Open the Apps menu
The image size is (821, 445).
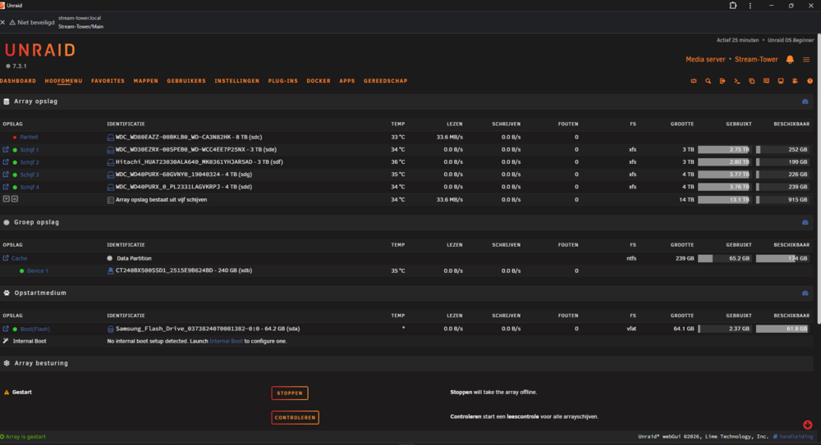(347, 81)
